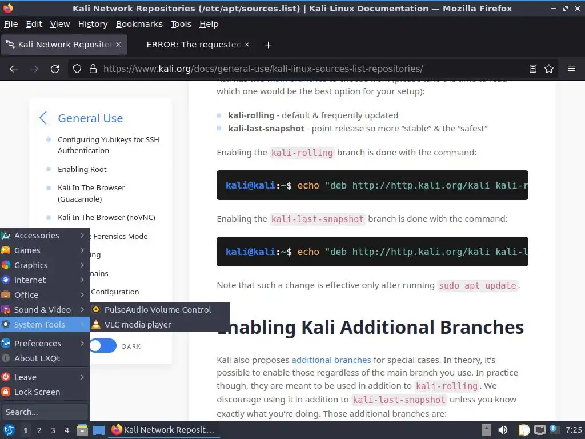Switch to virtual desktop 4
This screenshot has width=585, height=439.
point(67,430)
